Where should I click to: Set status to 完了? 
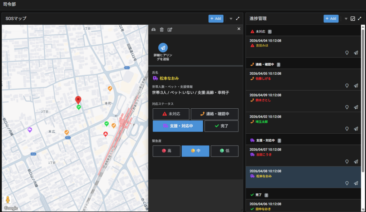point(221,126)
